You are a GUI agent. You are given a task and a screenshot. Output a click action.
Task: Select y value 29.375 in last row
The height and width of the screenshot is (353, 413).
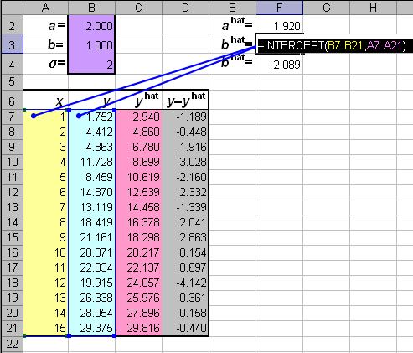point(91,328)
